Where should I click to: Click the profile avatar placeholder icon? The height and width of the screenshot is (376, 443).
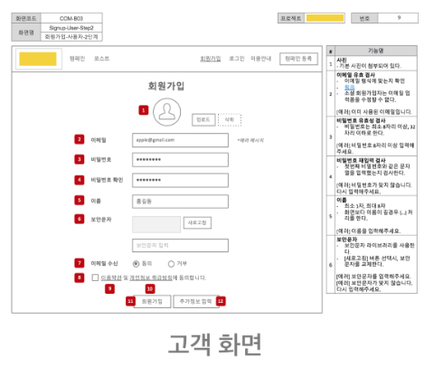pyautogui.click(x=166, y=112)
